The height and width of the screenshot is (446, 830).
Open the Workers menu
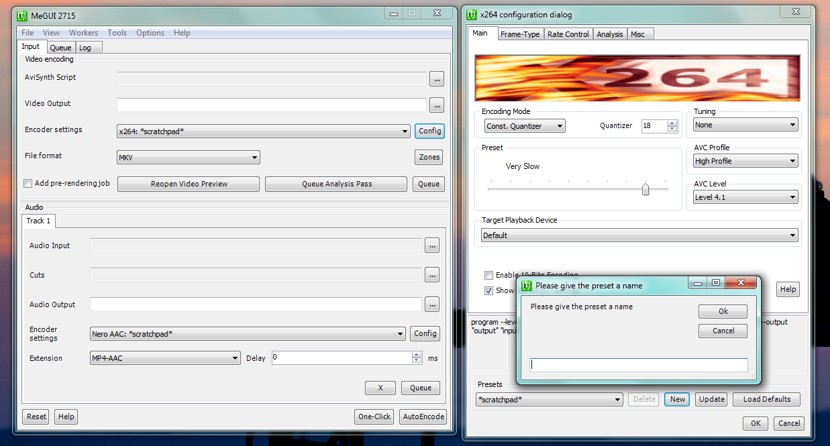click(x=83, y=33)
